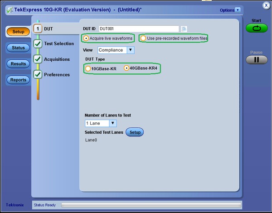Viewport: 272px width, 213px height.
Task: Click the Pause button
Action: click(x=257, y=60)
